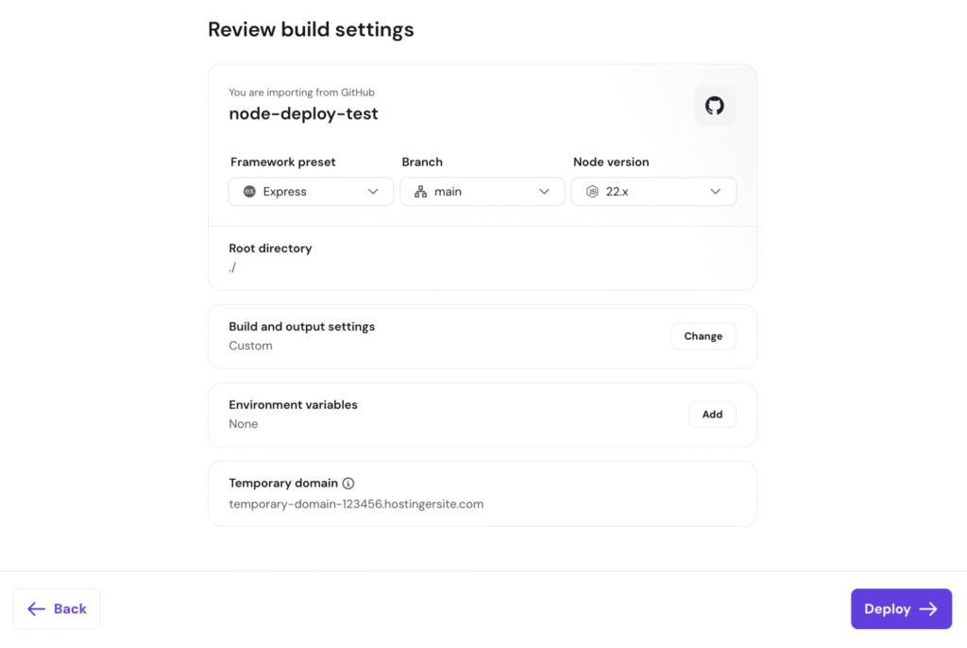Click Change for build and output settings
This screenshot has height=648, width=967.
[x=703, y=335]
